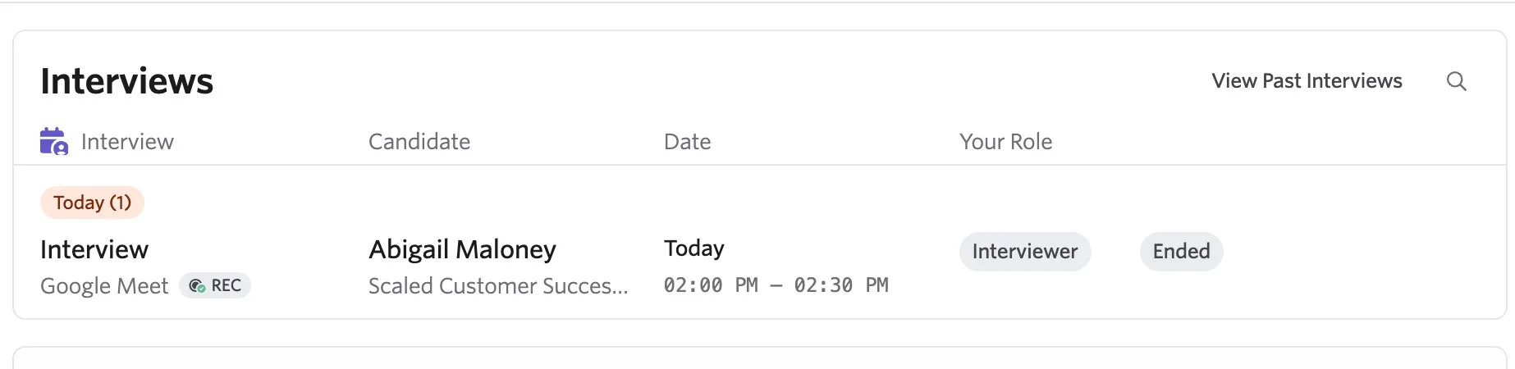Click the Google Meet location text
1515x369 pixels.
pyautogui.click(x=104, y=285)
